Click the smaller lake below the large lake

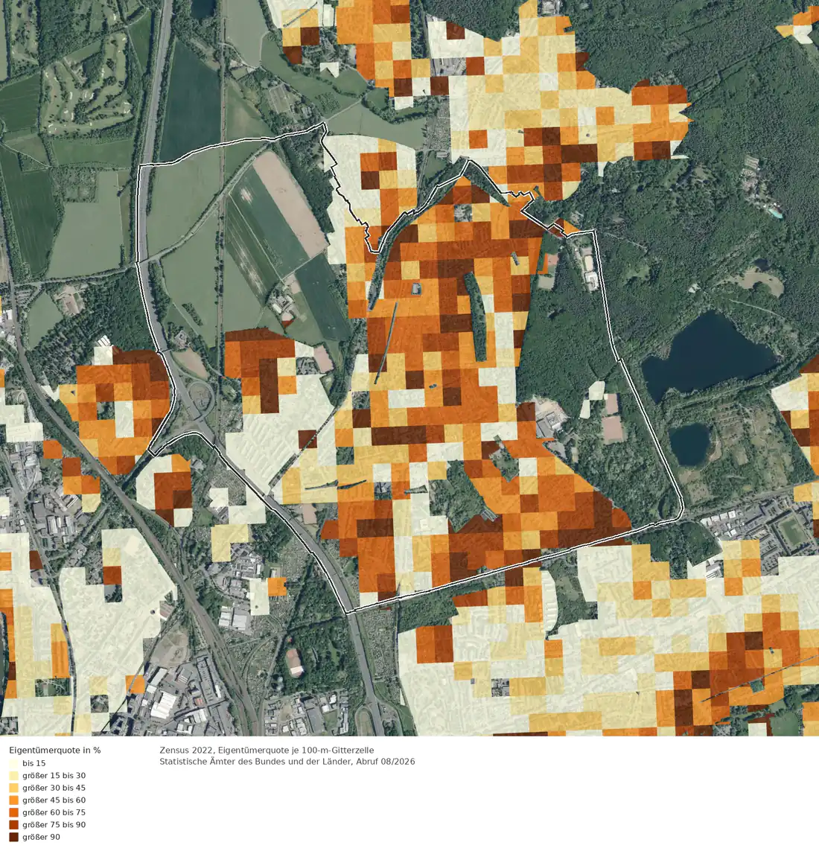pyautogui.click(x=690, y=444)
